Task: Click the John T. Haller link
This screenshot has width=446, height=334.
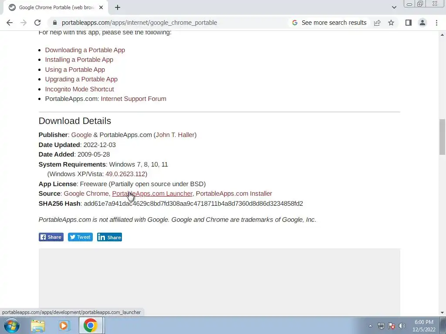Action: coord(175,135)
